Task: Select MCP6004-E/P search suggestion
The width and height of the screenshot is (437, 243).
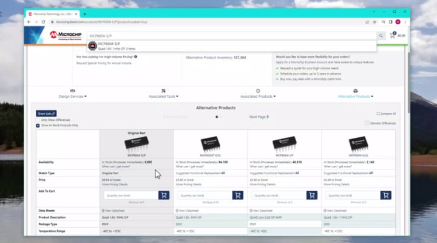Action: pos(232,46)
